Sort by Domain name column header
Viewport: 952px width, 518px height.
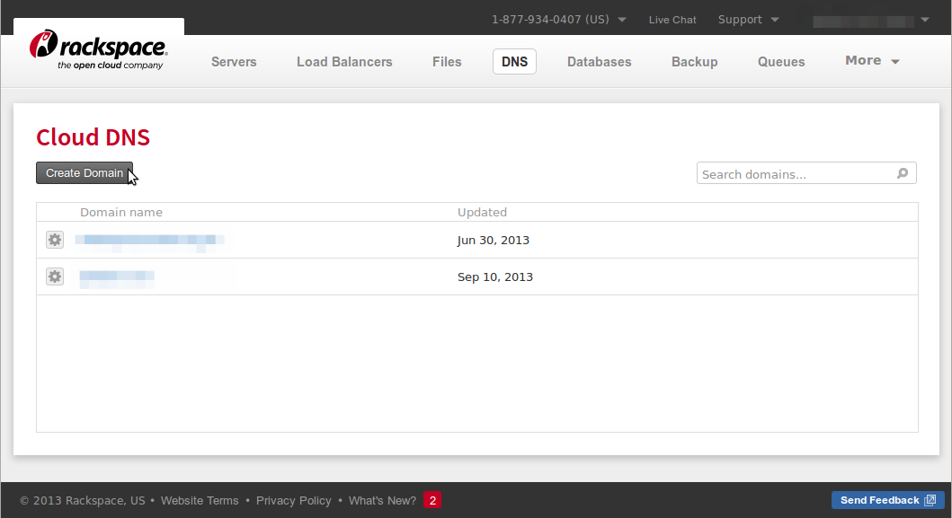pyautogui.click(x=121, y=212)
